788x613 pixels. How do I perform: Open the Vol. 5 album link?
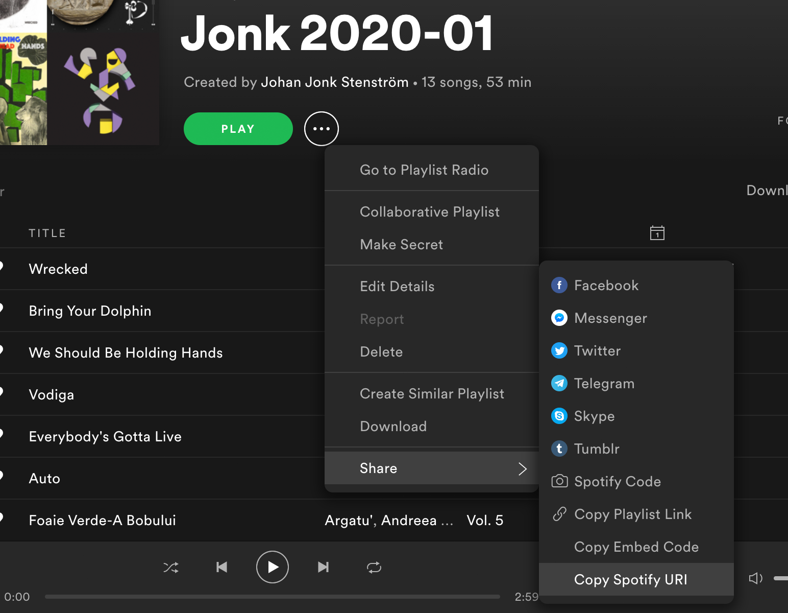point(485,520)
